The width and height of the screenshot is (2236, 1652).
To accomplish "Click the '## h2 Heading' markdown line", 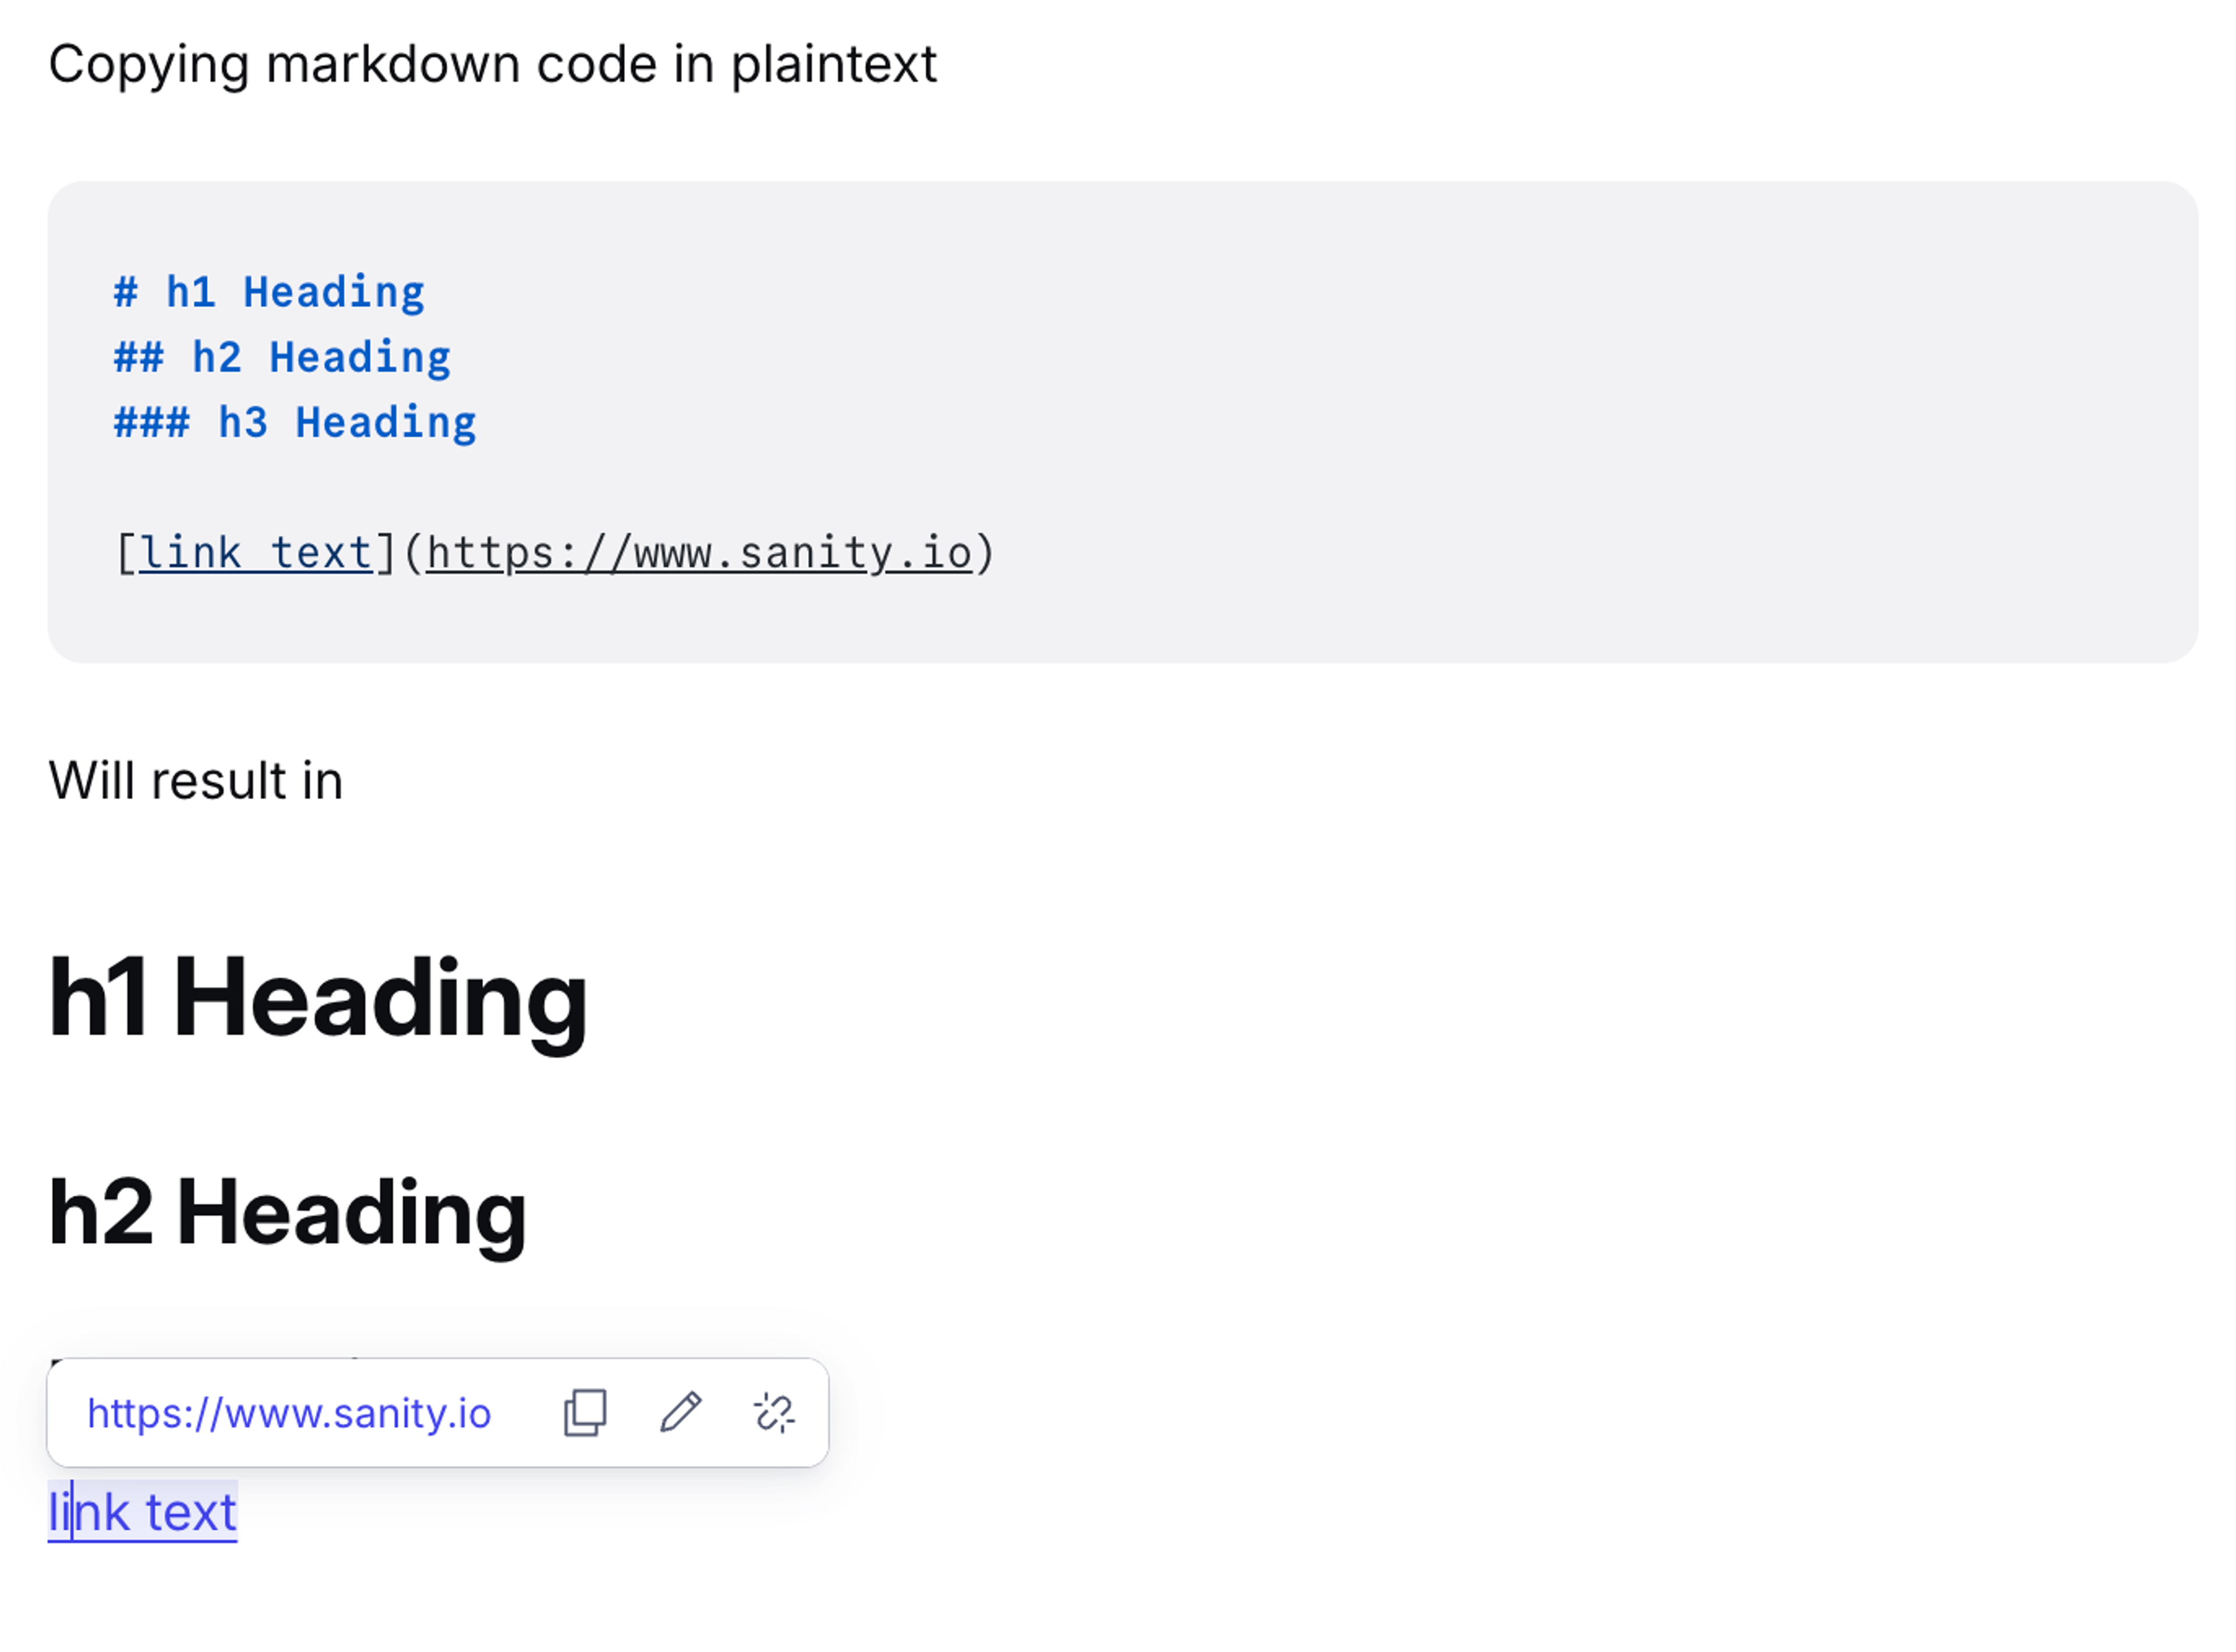I will pos(281,356).
